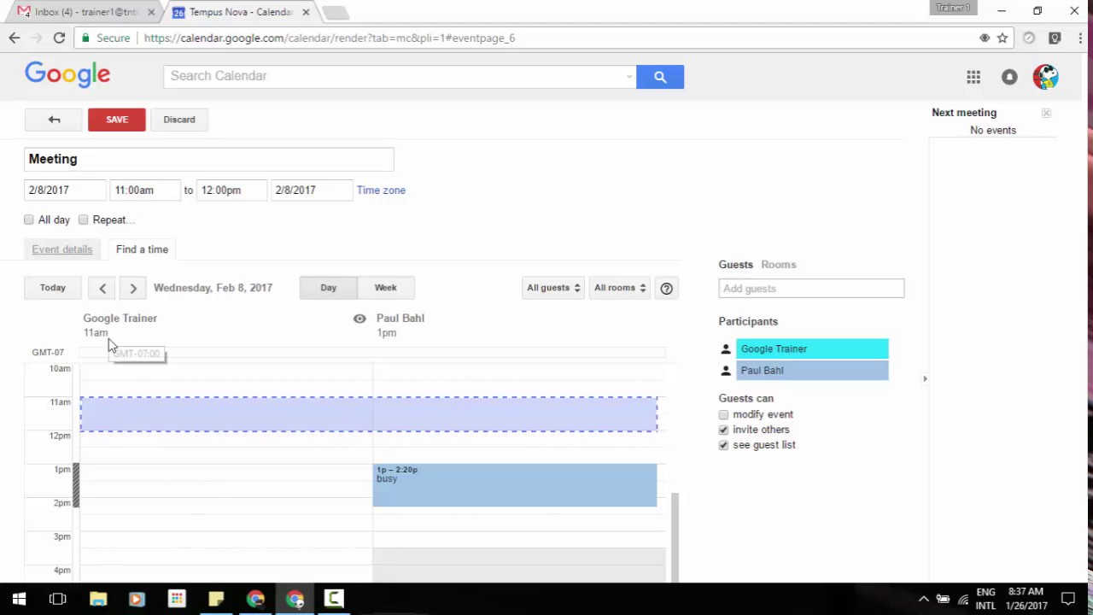
Task: Enable the All day checkbox
Action: [29, 220]
